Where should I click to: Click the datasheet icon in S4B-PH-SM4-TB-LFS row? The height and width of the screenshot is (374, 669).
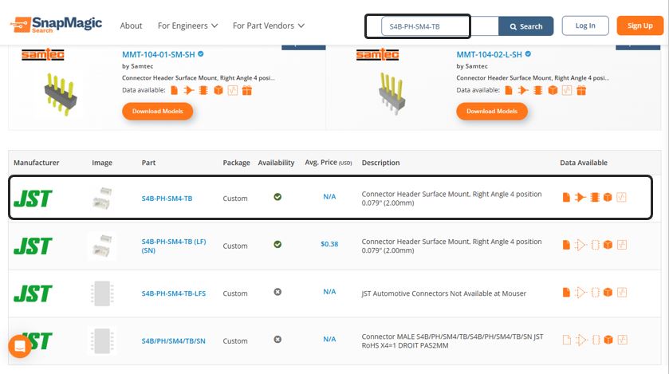coord(566,293)
